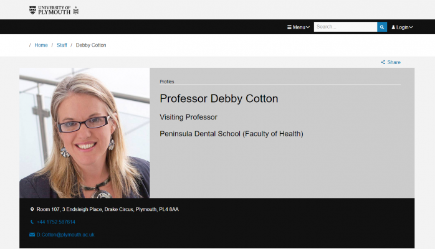This screenshot has width=435, height=249.
Task: Click the user icon beside Login
Action: pyautogui.click(x=393, y=27)
